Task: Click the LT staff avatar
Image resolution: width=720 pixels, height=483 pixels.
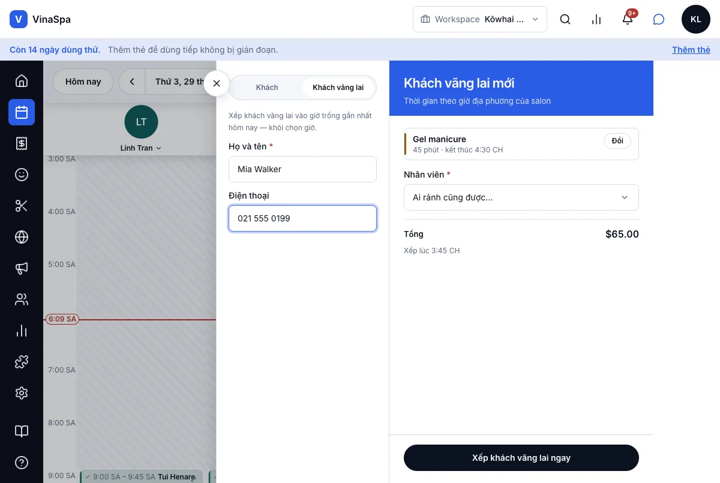Action: click(141, 122)
